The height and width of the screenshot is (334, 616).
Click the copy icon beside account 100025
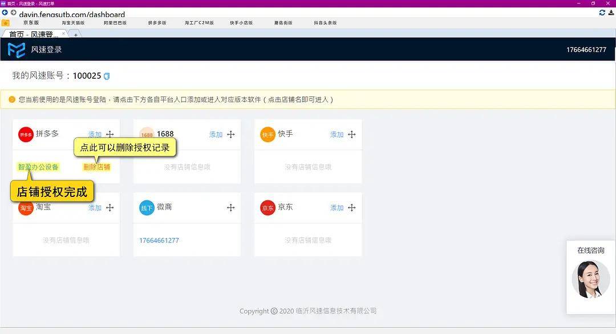pyautogui.click(x=107, y=76)
